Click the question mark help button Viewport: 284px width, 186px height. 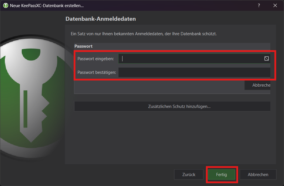pyautogui.click(x=259, y=5)
